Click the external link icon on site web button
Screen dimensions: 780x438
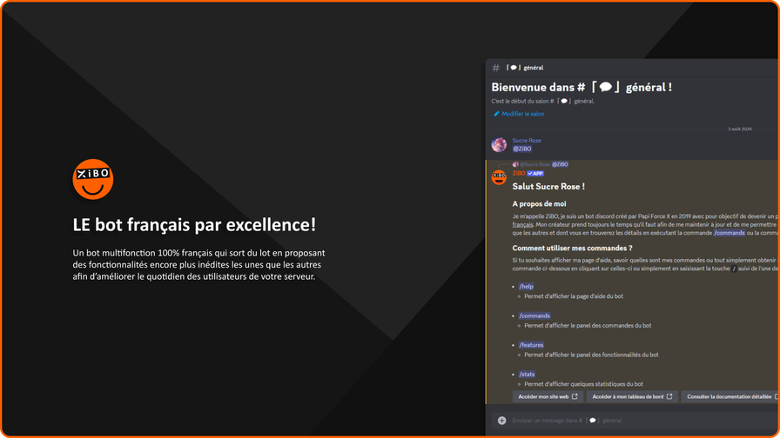click(x=575, y=396)
